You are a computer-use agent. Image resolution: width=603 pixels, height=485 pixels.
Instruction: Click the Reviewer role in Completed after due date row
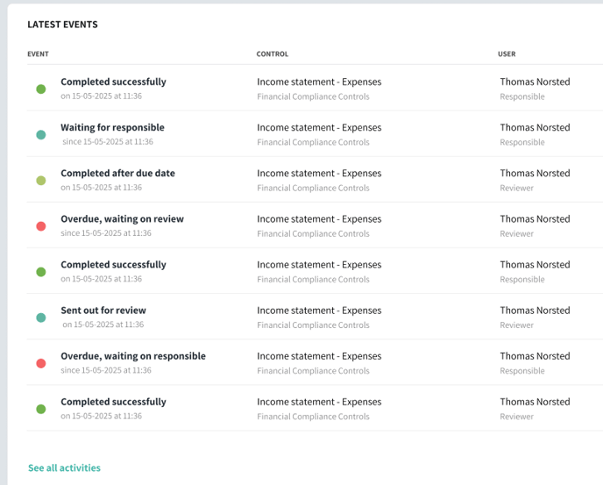coord(516,189)
